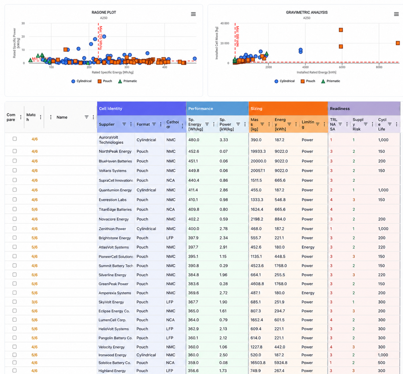Sort by the Name column header
This screenshot has height=374, width=403.
62,117
